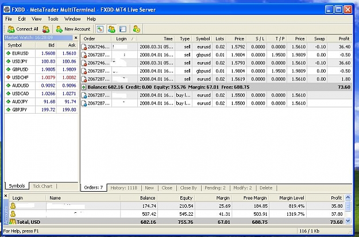Open the Close tab
This screenshot has height=237, width=359.
[167, 188]
